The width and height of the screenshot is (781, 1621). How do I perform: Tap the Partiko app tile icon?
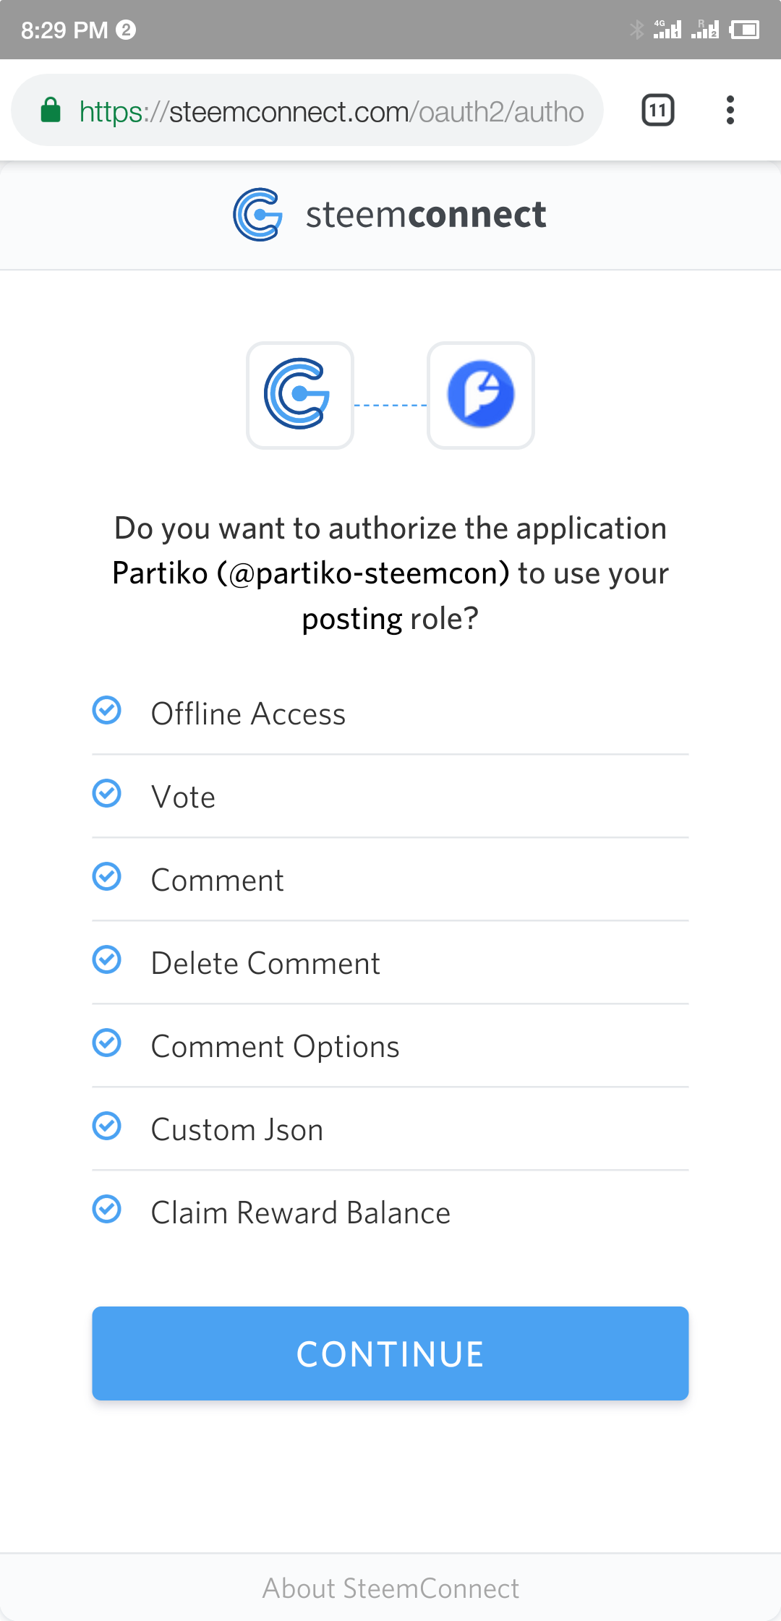tap(481, 395)
